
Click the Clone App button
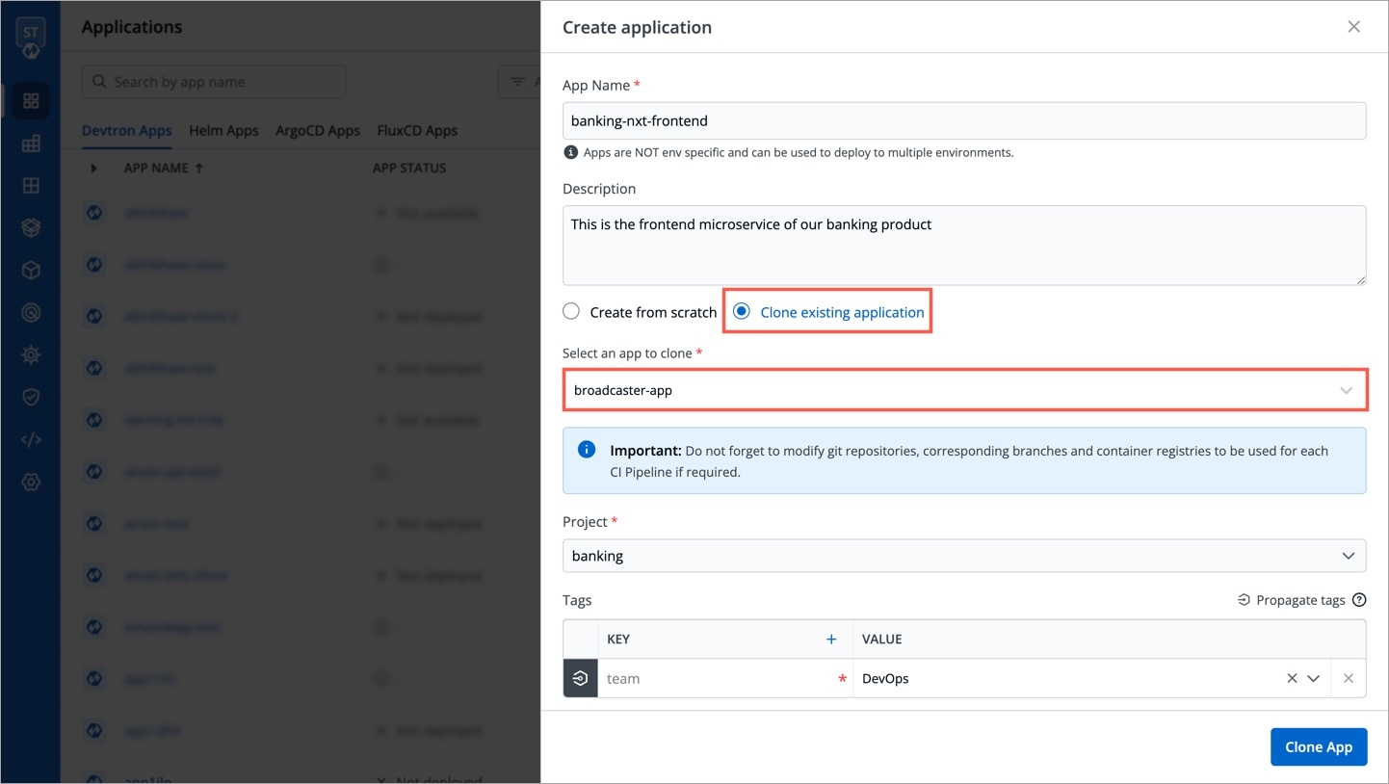click(x=1318, y=747)
